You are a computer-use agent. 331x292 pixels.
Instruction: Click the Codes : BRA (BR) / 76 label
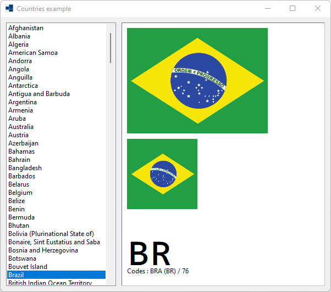coord(158,271)
